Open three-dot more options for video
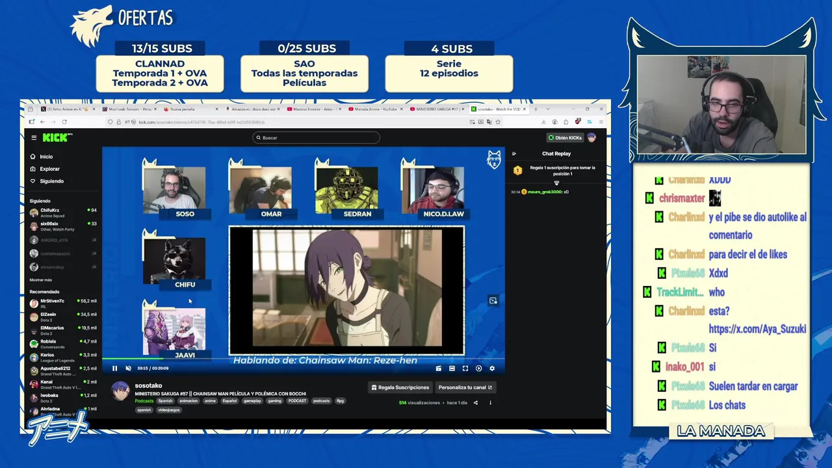Image resolution: width=832 pixels, height=468 pixels. [490, 403]
